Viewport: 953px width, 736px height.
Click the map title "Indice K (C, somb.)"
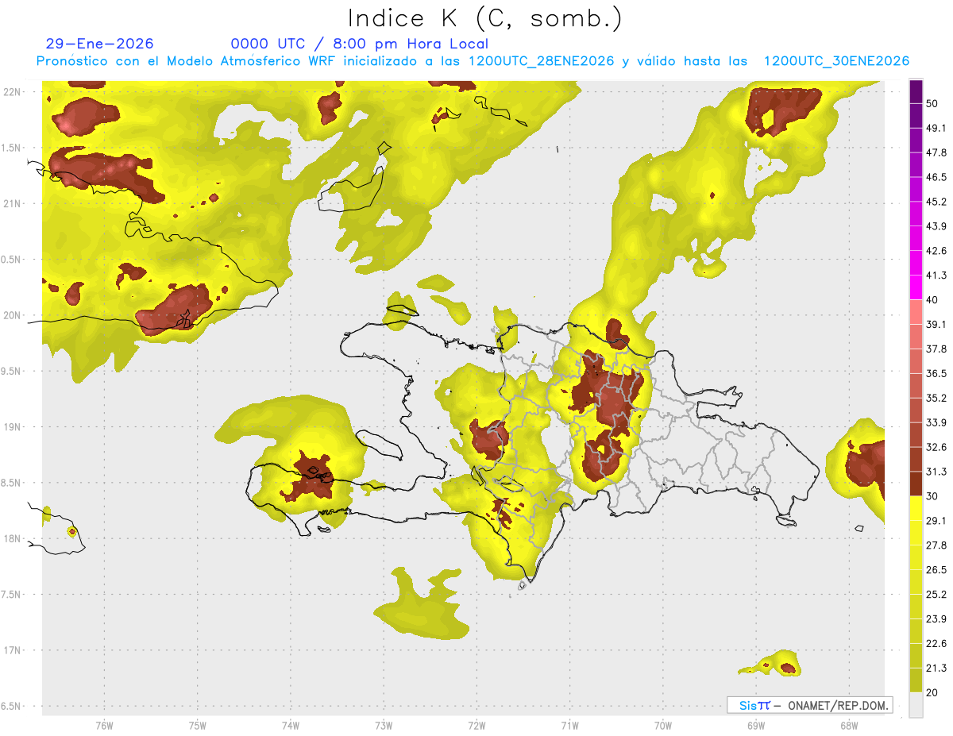pos(485,18)
